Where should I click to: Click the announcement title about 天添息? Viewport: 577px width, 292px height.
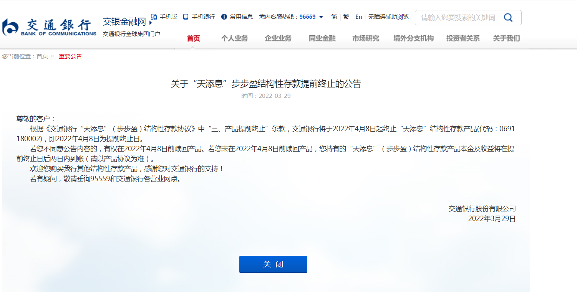tap(266, 84)
